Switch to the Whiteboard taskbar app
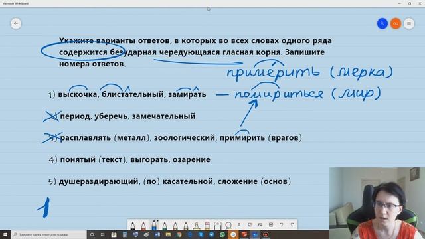Image resolution: width=425 pixels, height=239 pixels. [x=255, y=234]
